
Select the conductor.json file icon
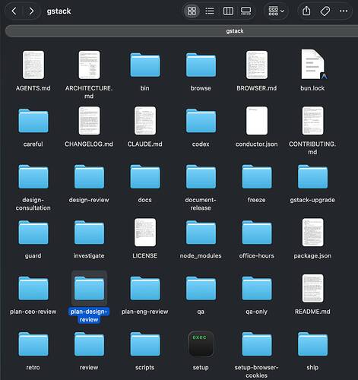pyautogui.click(x=257, y=121)
